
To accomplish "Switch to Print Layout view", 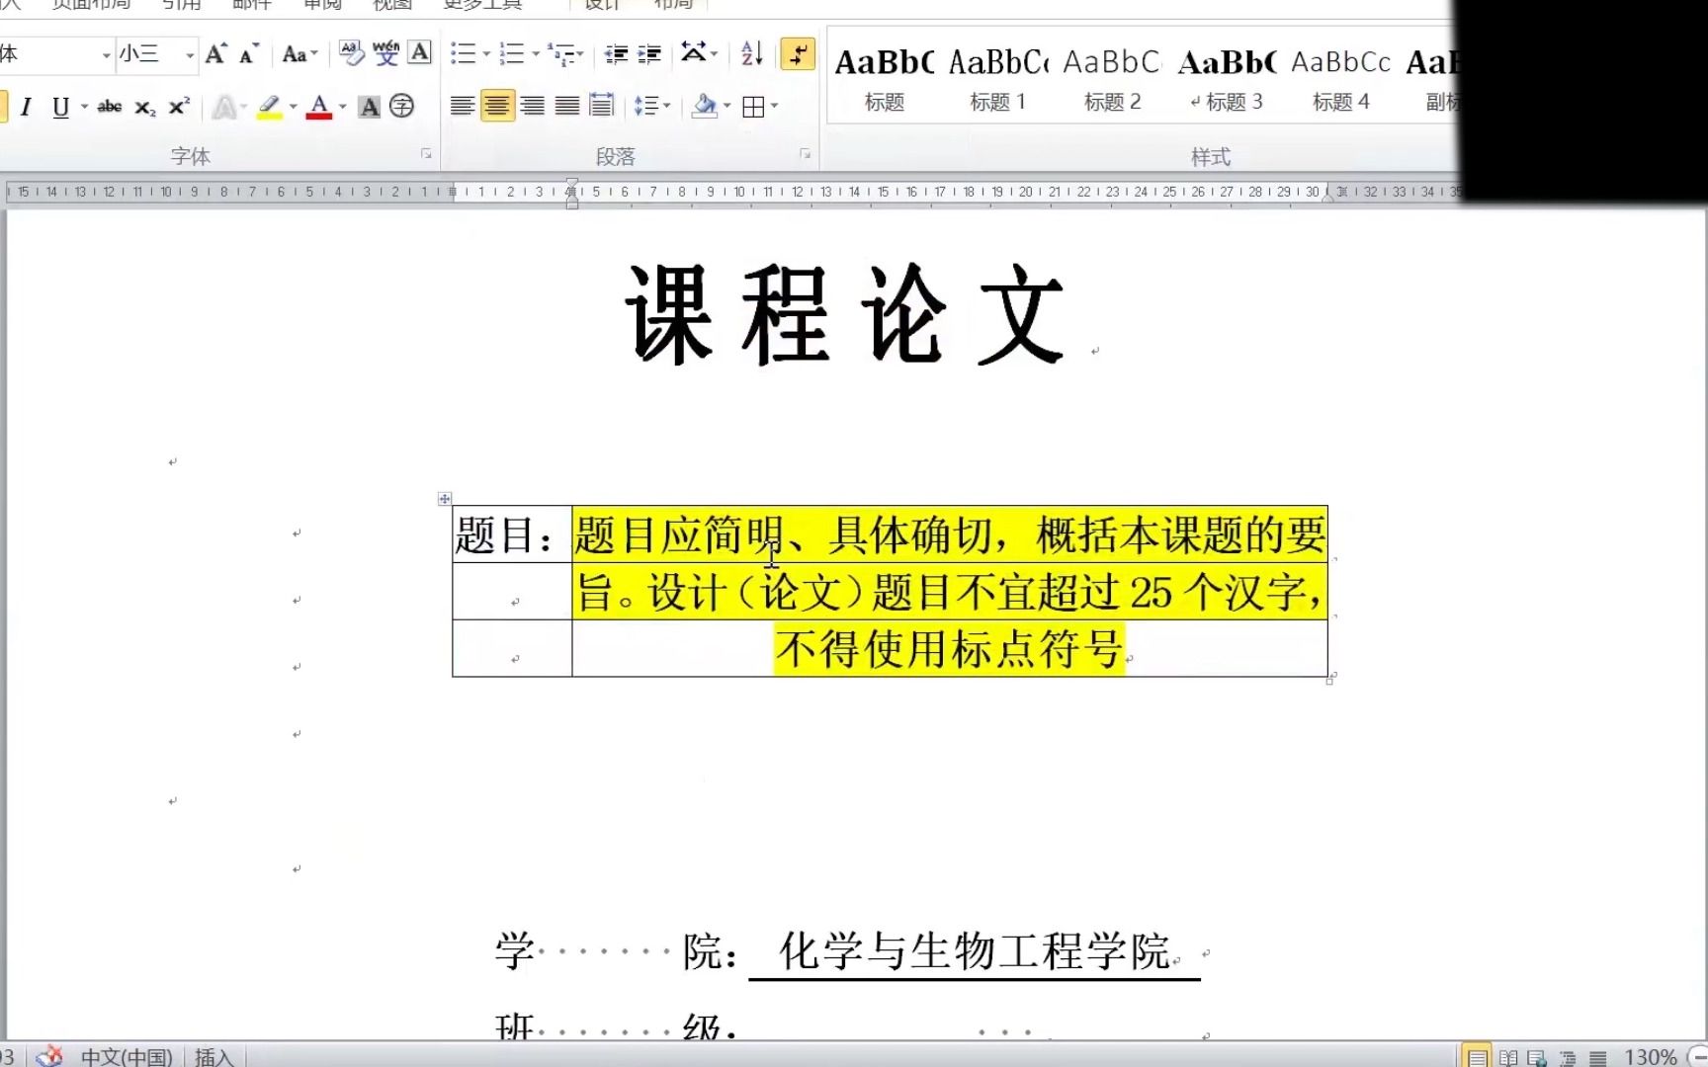I will point(1477,1056).
